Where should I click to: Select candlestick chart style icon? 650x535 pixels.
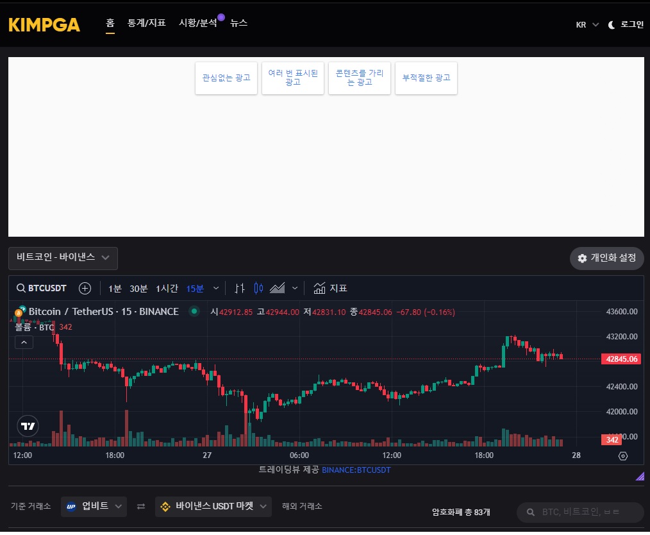pyautogui.click(x=259, y=288)
